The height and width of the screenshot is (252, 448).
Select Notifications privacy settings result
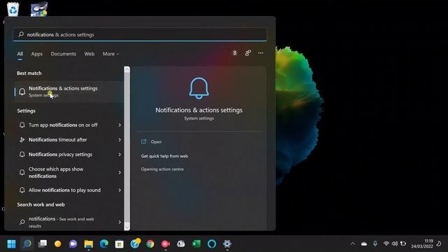point(69,154)
